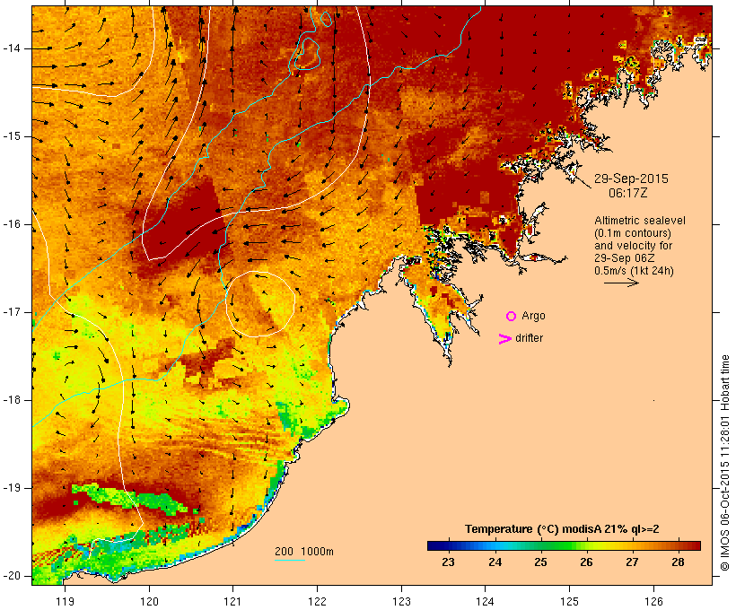Click the longitude axis label 126
Viewport: 736px width, 610px height.
coord(653,601)
